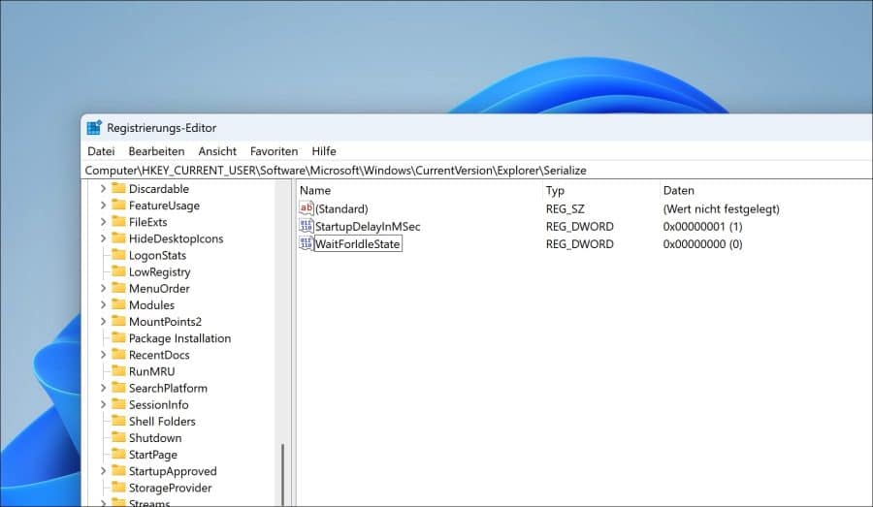Select the StartupDelayInMSec value name
Screen dimensions: 873x507
pyautogui.click(x=368, y=227)
